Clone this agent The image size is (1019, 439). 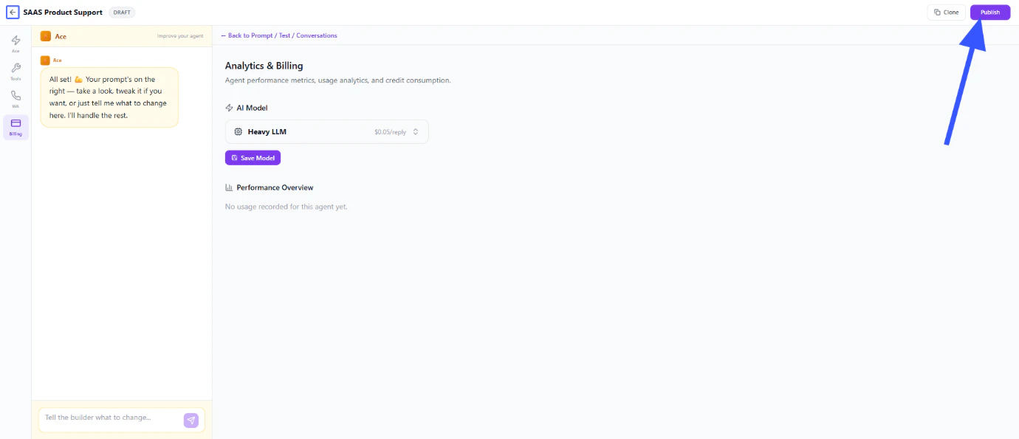(x=946, y=13)
